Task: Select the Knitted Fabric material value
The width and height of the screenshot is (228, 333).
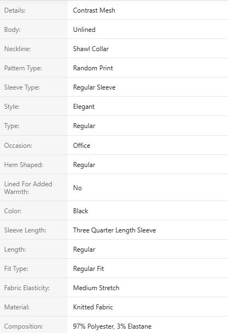Action: coord(93,307)
